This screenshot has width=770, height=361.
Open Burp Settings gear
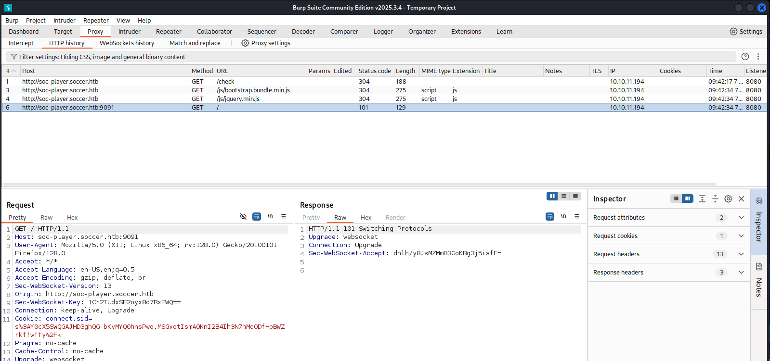[733, 31]
